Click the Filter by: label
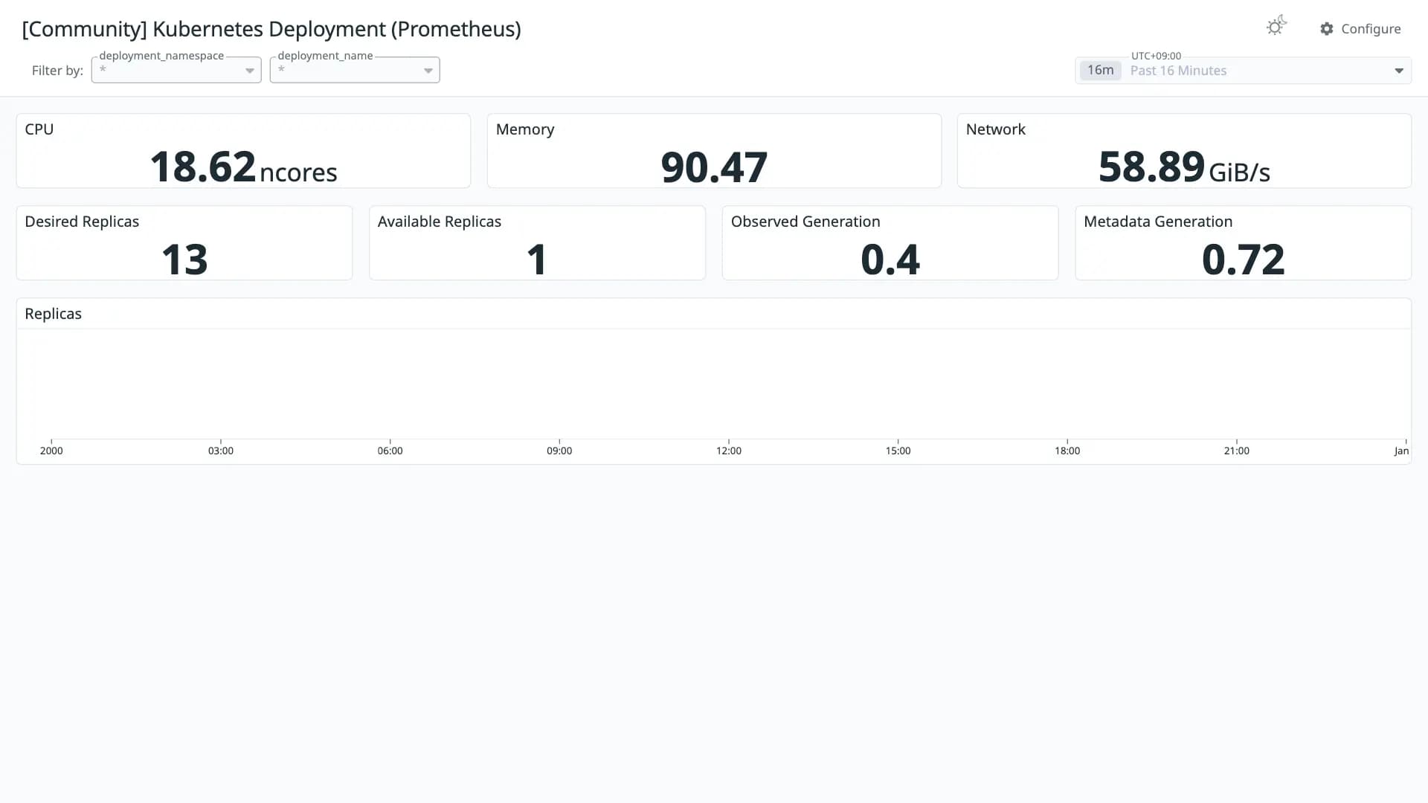Viewport: 1428px width, 803px height. click(x=57, y=71)
